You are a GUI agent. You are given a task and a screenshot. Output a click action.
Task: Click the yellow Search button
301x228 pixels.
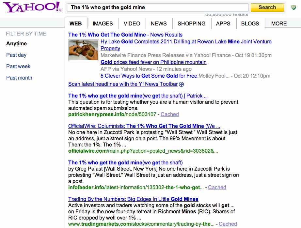click(267, 7)
